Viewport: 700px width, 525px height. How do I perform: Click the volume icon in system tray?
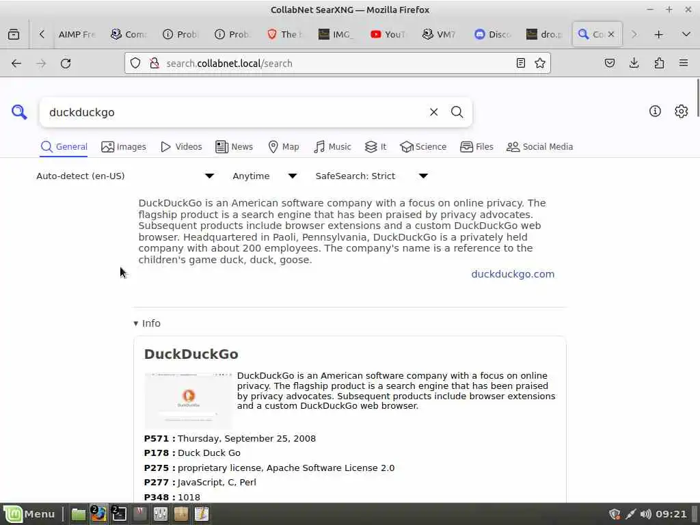[645, 514]
